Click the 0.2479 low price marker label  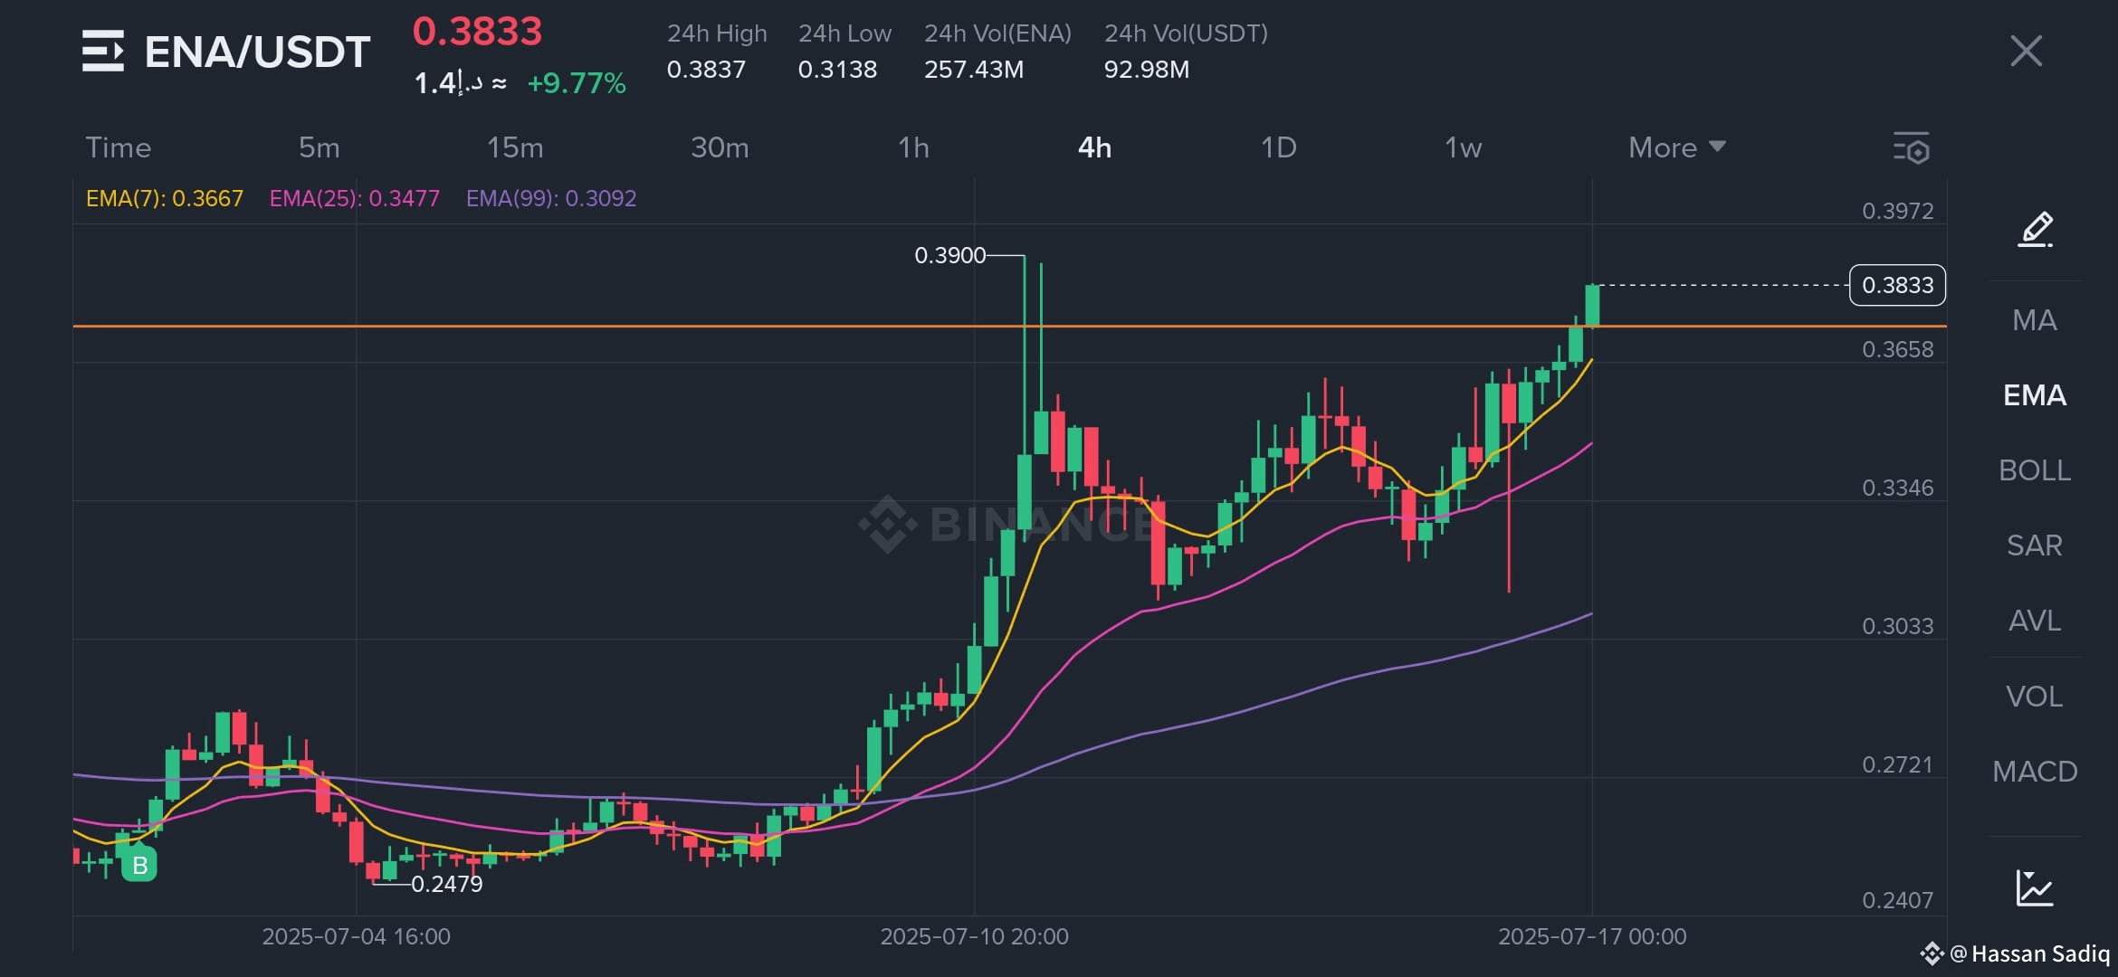click(x=447, y=884)
